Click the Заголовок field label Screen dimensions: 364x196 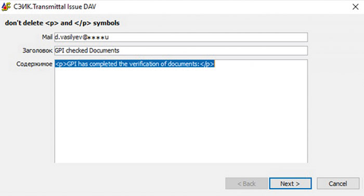pyautogui.click(x=37, y=50)
